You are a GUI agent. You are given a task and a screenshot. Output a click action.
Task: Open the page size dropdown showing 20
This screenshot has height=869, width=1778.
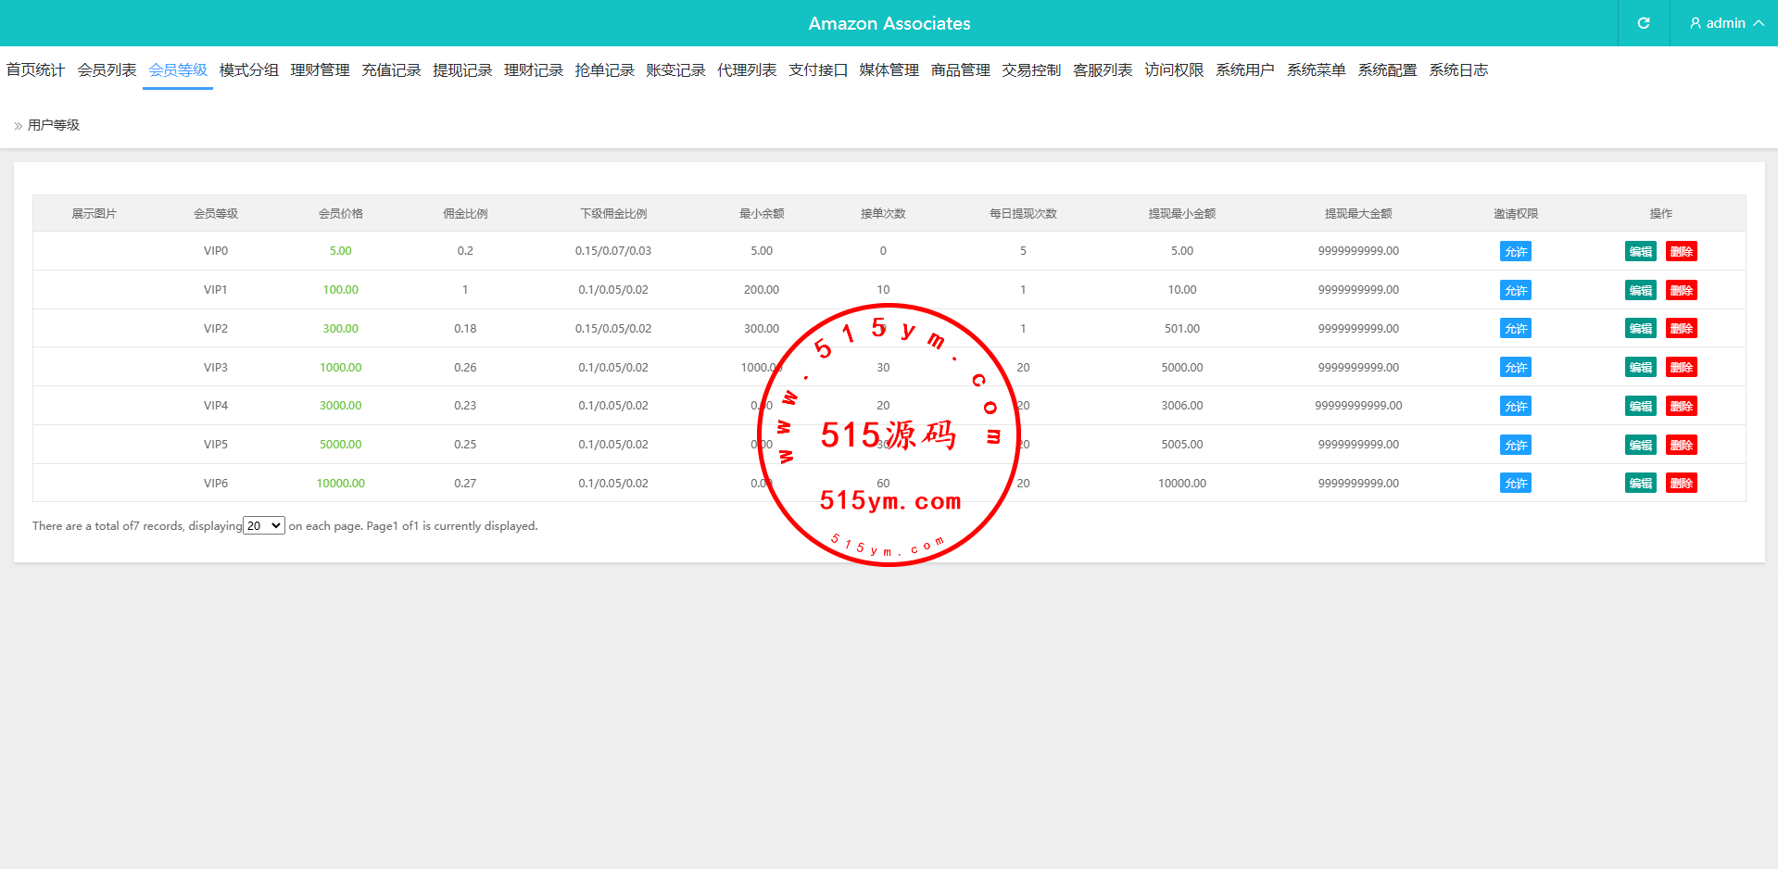(x=263, y=526)
